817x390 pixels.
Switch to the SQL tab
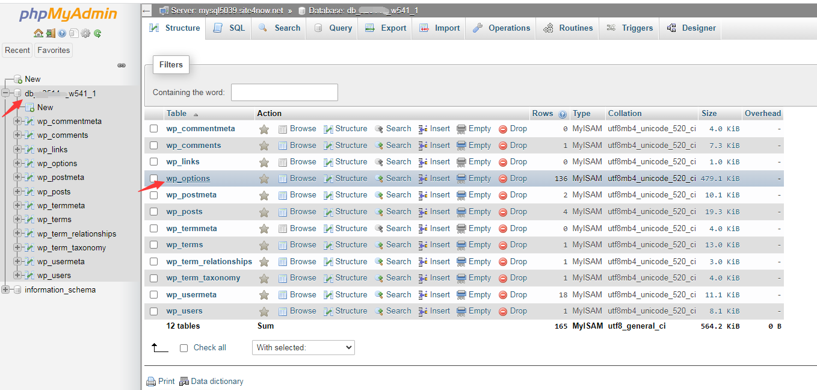click(229, 28)
